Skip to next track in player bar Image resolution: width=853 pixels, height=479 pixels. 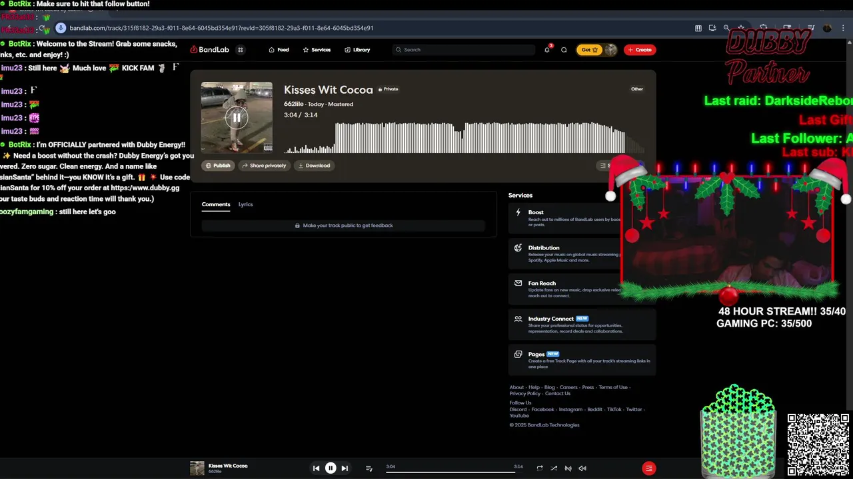tap(345, 468)
